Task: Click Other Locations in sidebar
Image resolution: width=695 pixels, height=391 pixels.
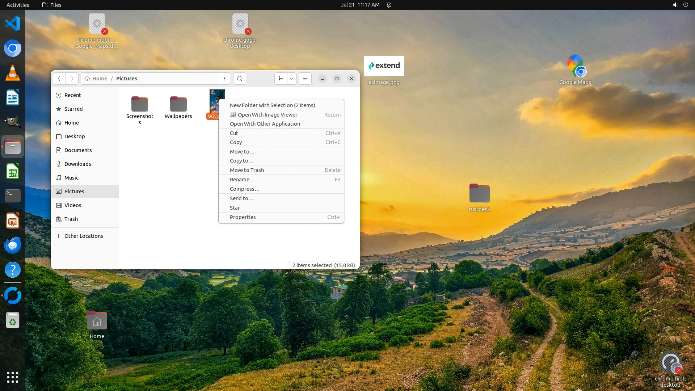Action: coord(84,236)
